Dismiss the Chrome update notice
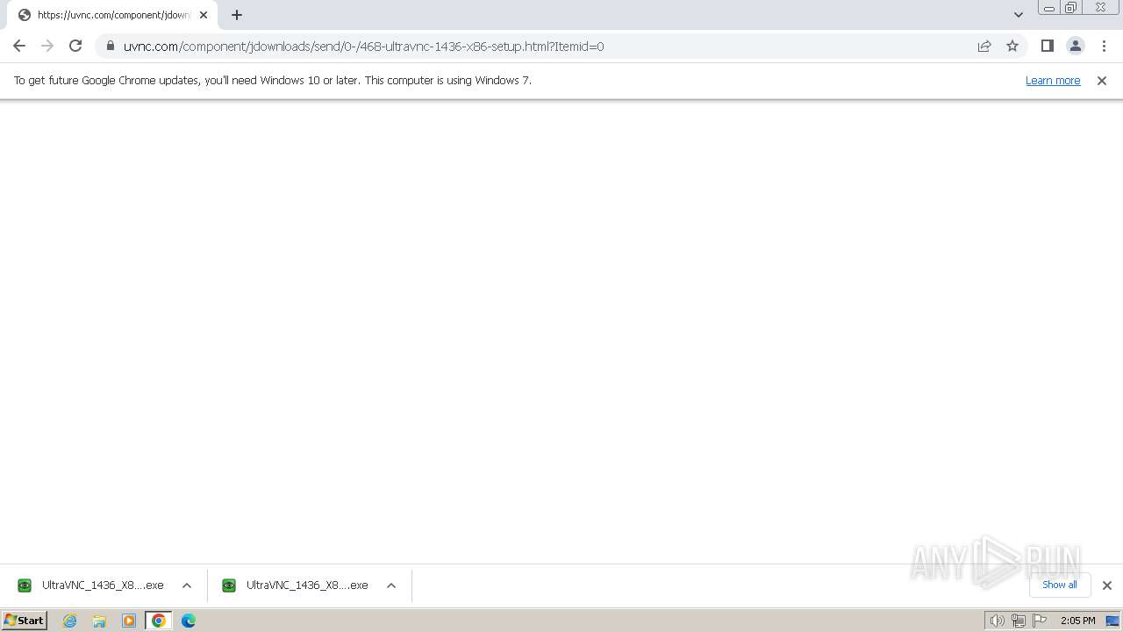The height and width of the screenshot is (632, 1123). coord(1102,80)
